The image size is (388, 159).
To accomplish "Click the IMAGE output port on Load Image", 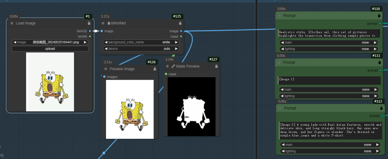I will (x=90, y=31).
